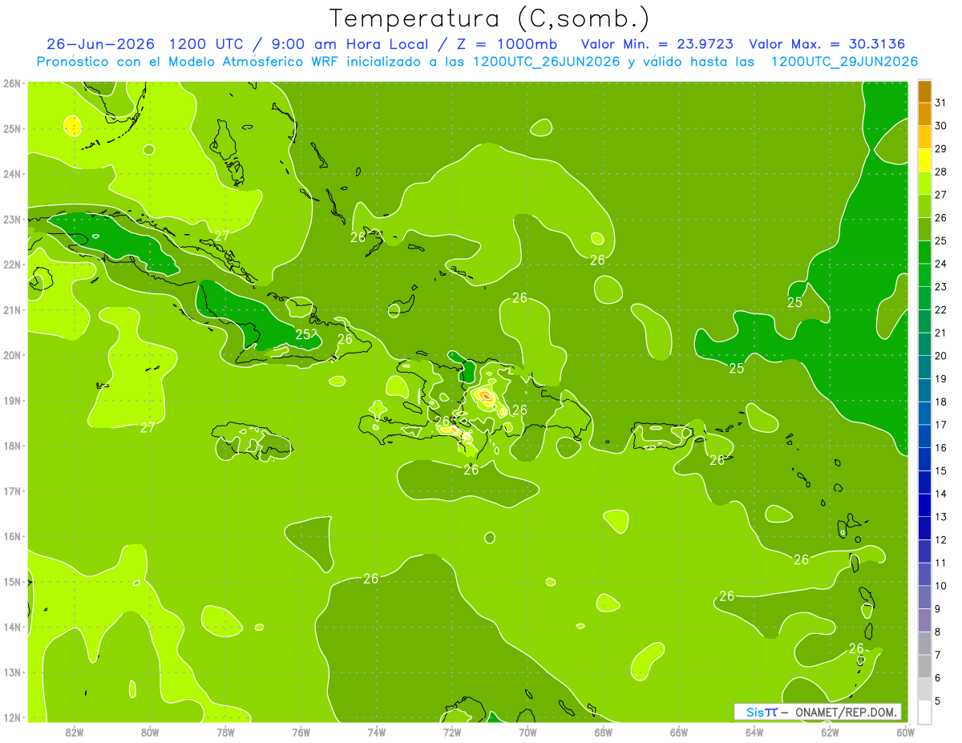Click the 76W longitude axis label
962x743 pixels.
(x=301, y=732)
